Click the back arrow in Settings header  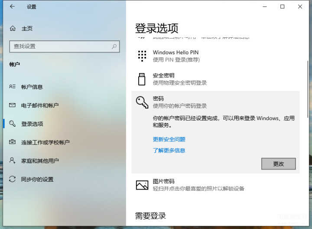coord(12,7)
